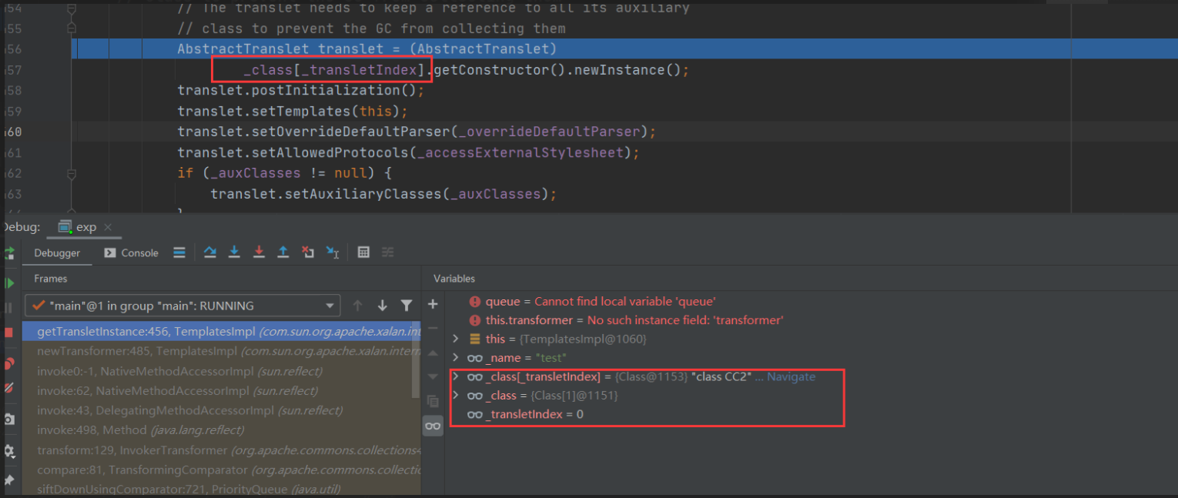Click the Run to Cursor icon
The image size is (1178, 498).
coord(333,252)
